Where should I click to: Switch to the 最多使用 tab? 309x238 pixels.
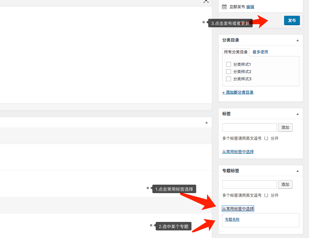click(x=260, y=52)
